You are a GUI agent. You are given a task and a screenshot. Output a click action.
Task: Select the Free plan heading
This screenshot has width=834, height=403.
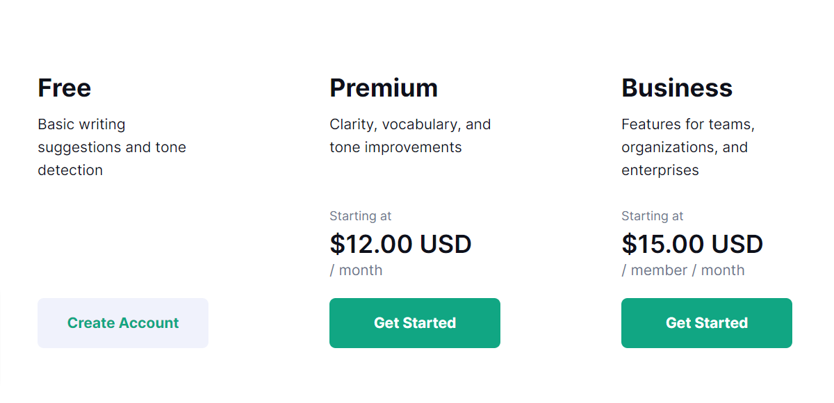(64, 88)
